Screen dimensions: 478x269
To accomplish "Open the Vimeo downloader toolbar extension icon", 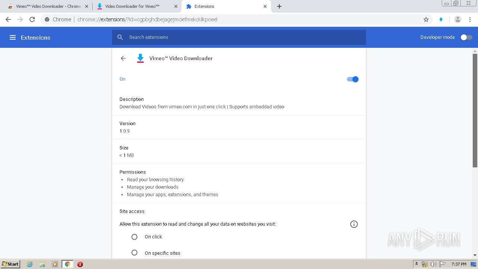I will coord(441,19).
